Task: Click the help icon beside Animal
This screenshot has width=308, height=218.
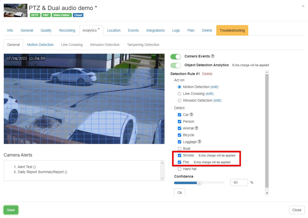Action: (196, 128)
